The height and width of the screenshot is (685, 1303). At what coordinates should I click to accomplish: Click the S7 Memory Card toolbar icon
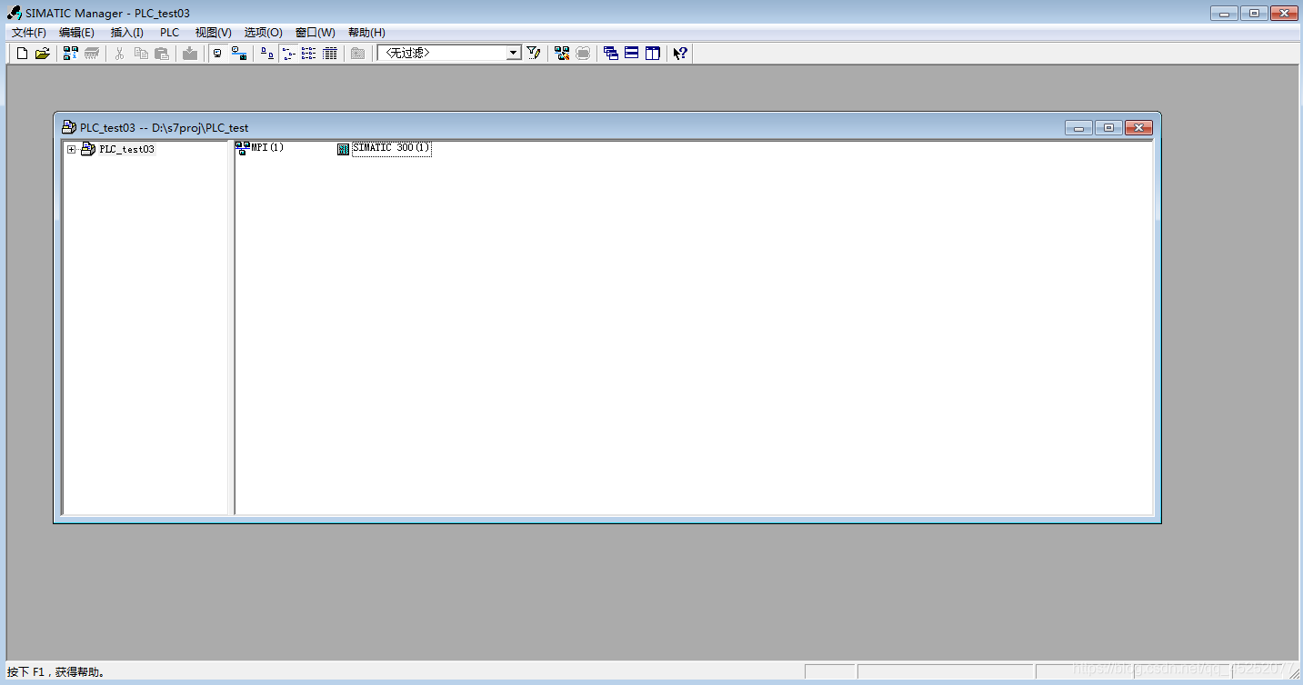(x=92, y=54)
